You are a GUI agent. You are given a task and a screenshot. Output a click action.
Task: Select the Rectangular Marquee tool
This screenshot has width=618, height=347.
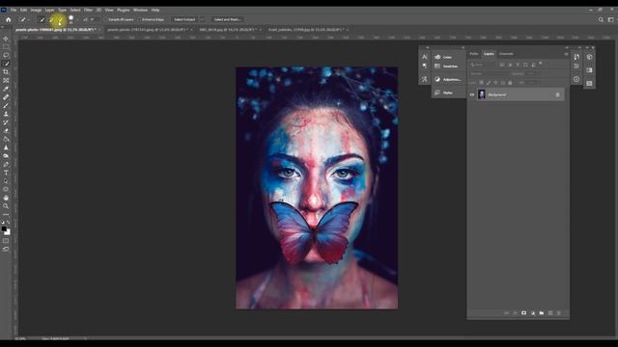[6, 47]
